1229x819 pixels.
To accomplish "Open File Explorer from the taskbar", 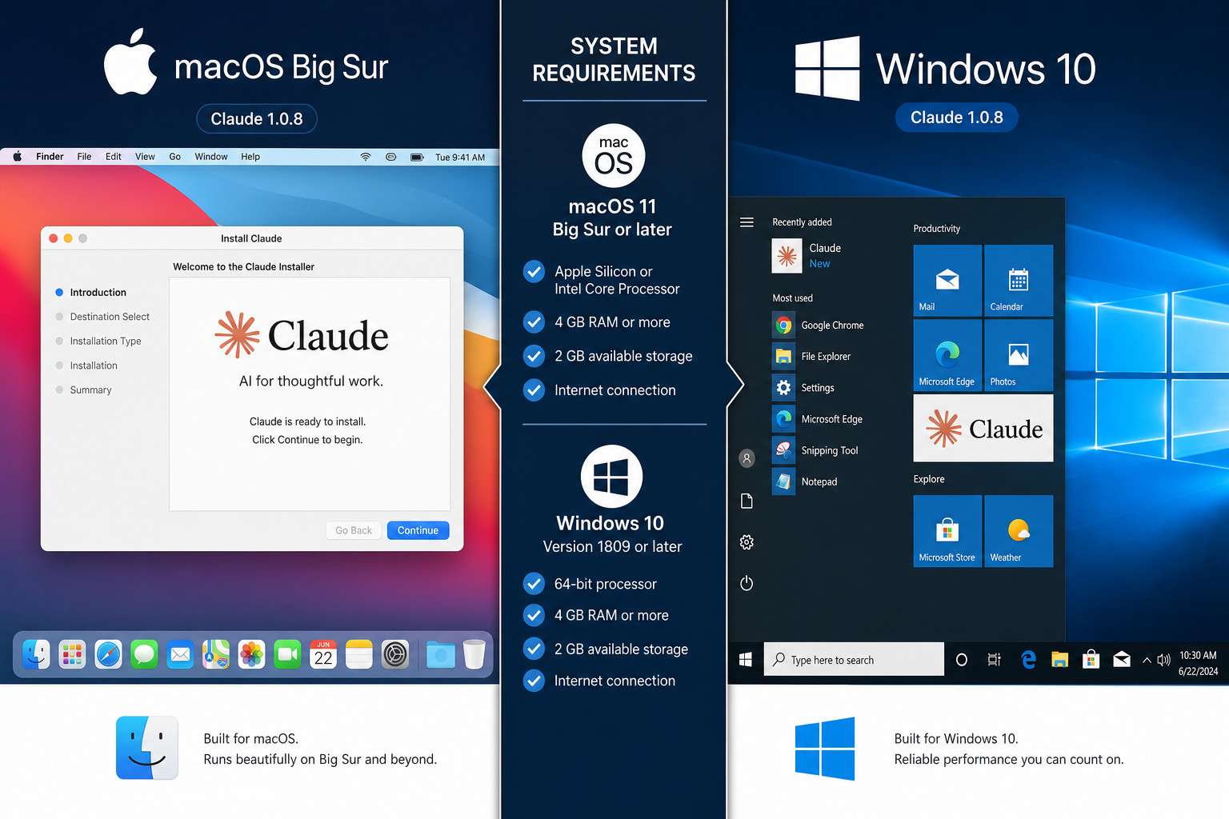I will pos(1059,660).
